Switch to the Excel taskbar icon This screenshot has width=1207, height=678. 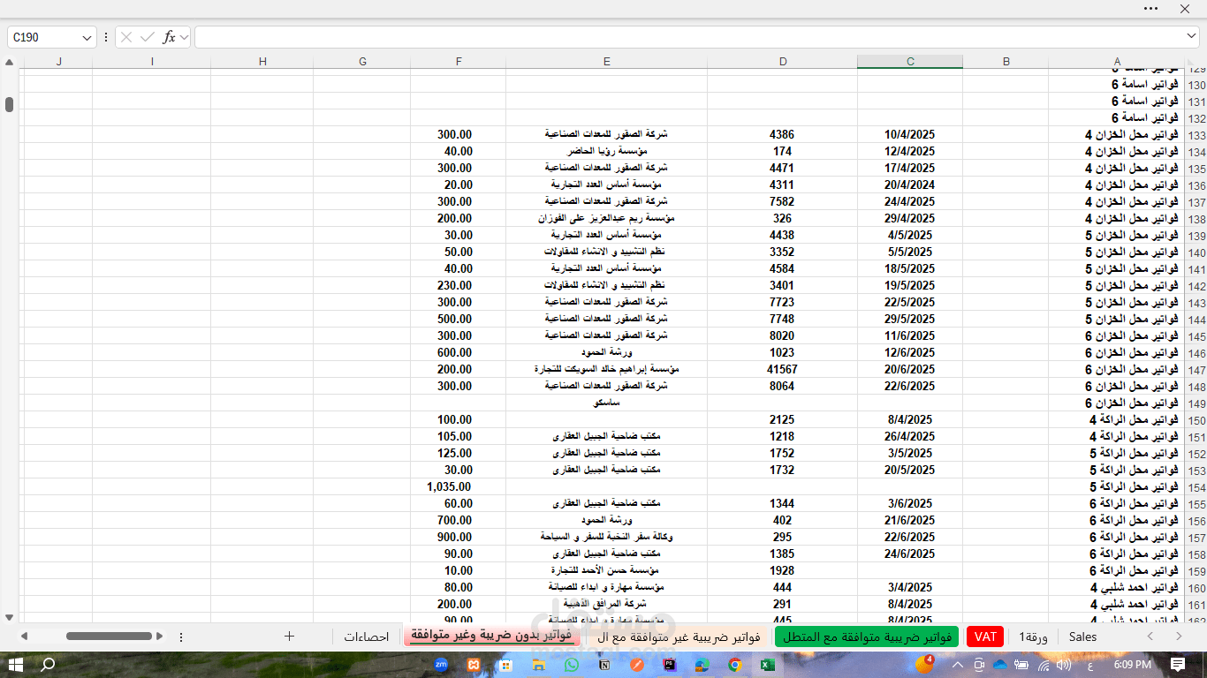click(767, 665)
